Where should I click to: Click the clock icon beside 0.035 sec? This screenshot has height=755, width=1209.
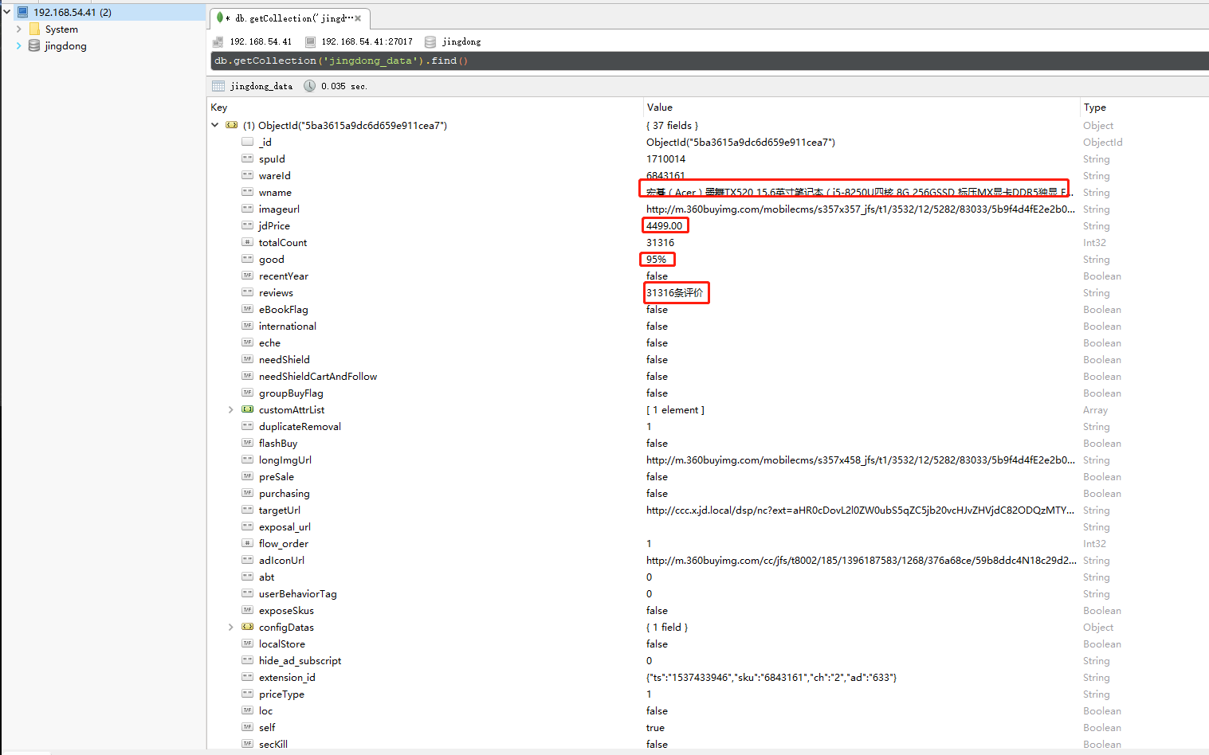(x=310, y=86)
